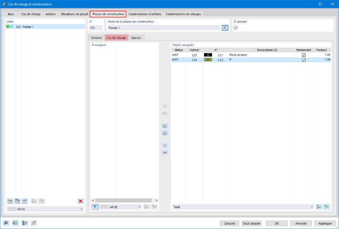This screenshot has height=229, width=339.
Task: Click black G color swatch of CC1
Action: click(208, 55)
